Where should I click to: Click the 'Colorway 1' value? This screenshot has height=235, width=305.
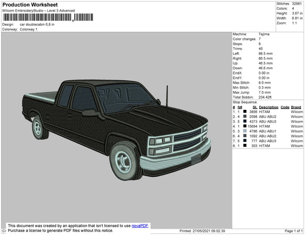click(x=28, y=29)
